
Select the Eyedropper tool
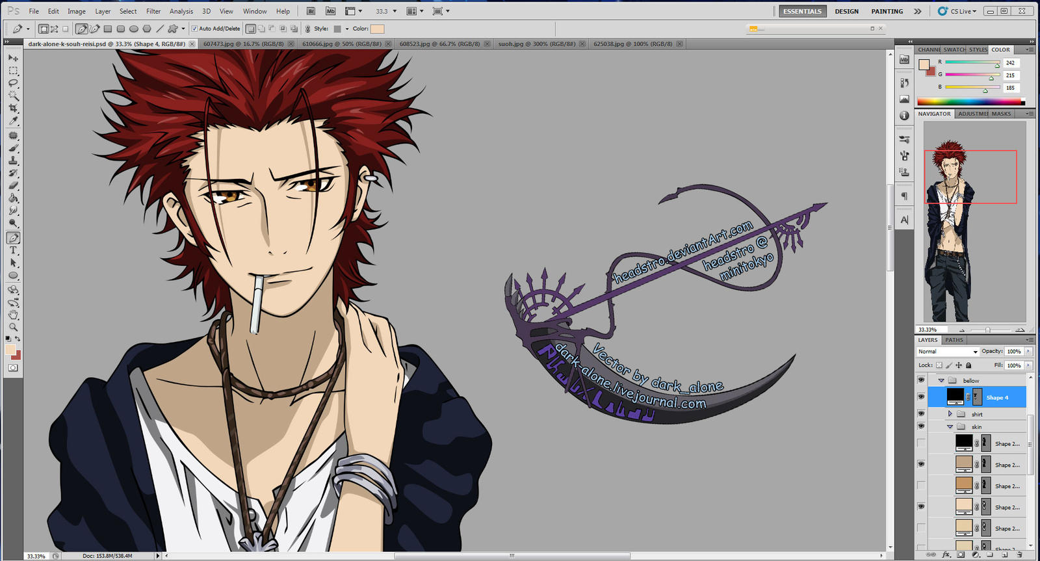point(13,121)
